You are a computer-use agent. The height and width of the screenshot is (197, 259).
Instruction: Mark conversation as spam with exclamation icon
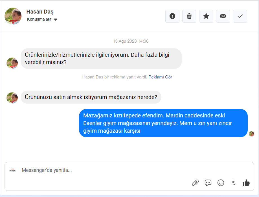(x=172, y=16)
